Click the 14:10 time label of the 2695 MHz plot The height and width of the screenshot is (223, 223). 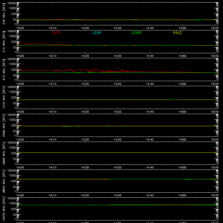tap(52, 140)
